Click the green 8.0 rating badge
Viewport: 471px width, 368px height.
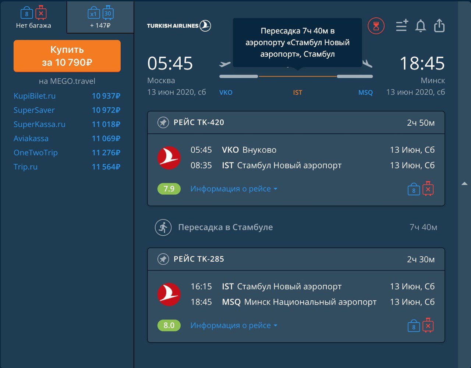(x=169, y=325)
